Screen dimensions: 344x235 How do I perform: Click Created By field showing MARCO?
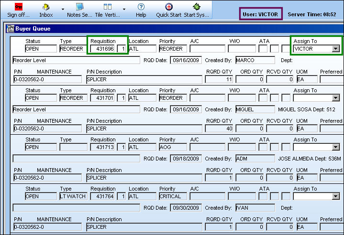255,60
